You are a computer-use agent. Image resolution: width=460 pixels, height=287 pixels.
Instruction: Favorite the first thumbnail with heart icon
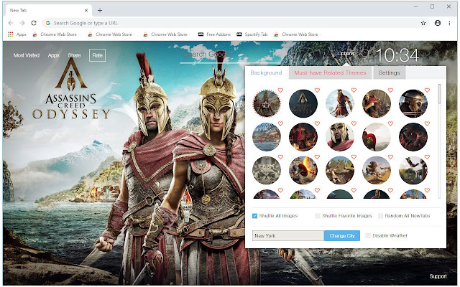[280, 90]
